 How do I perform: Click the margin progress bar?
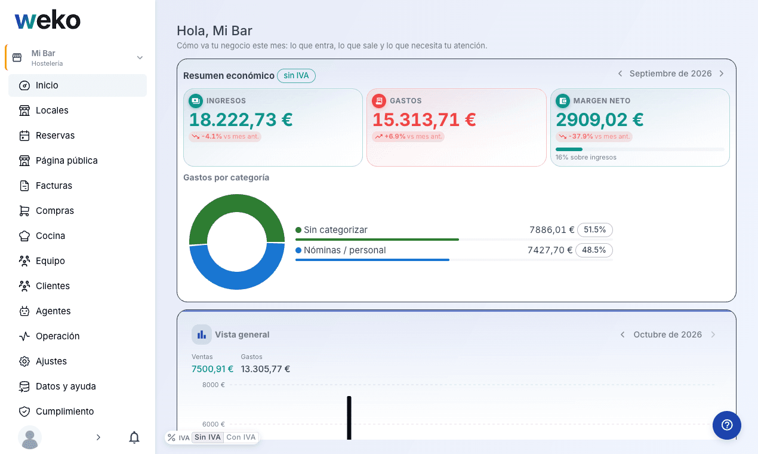click(640, 149)
